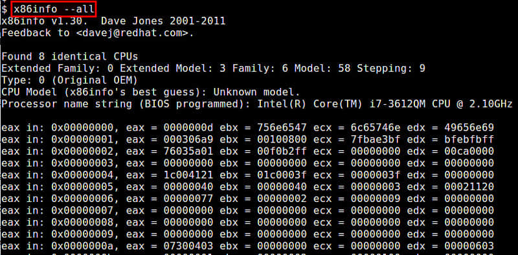Click the ecx value 7fbae3bf
Image resolution: width=518 pixels, height=255 pixels.
click(x=376, y=139)
